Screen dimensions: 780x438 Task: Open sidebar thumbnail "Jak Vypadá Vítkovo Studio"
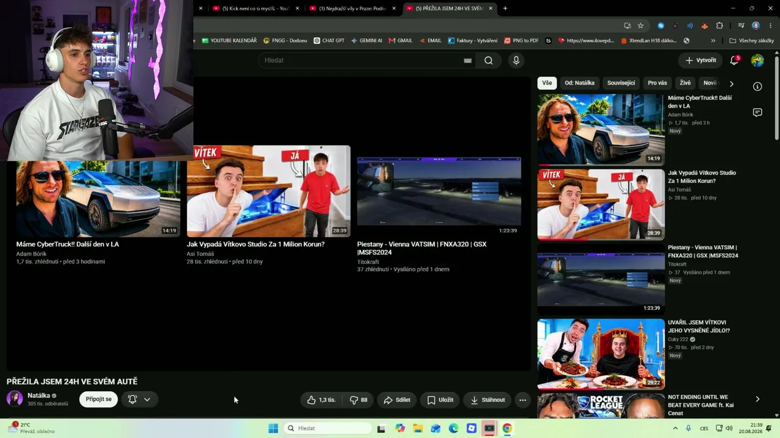pyautogui.click(x=601, y=204)
